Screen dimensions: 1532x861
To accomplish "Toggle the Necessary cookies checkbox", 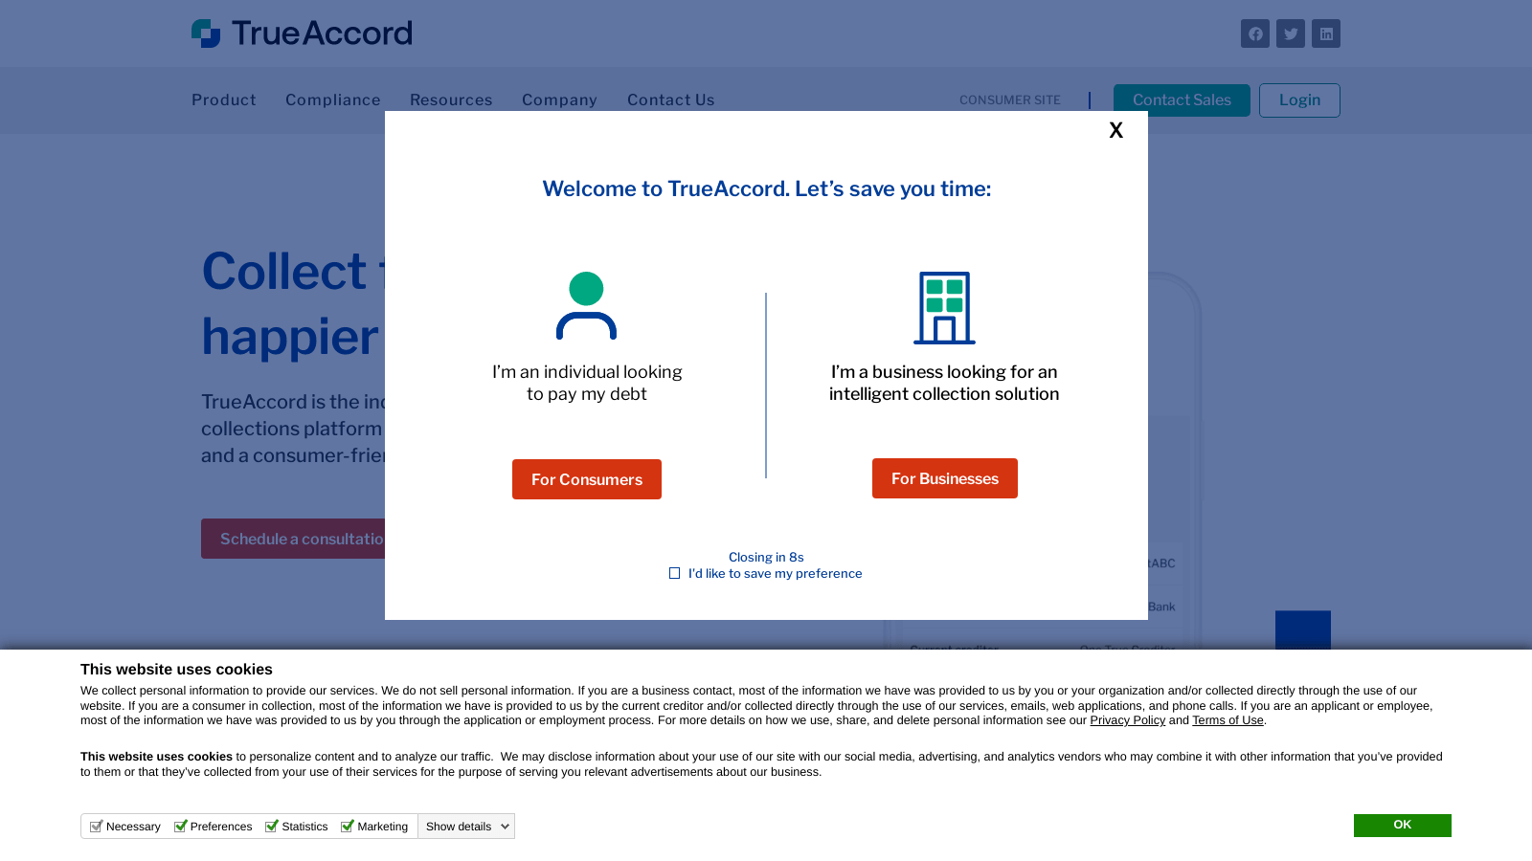I will pos(96,827).
